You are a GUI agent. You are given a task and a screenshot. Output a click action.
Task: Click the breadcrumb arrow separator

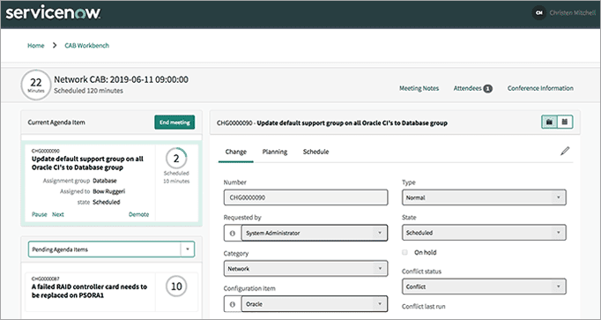click(x=55, y=45)
